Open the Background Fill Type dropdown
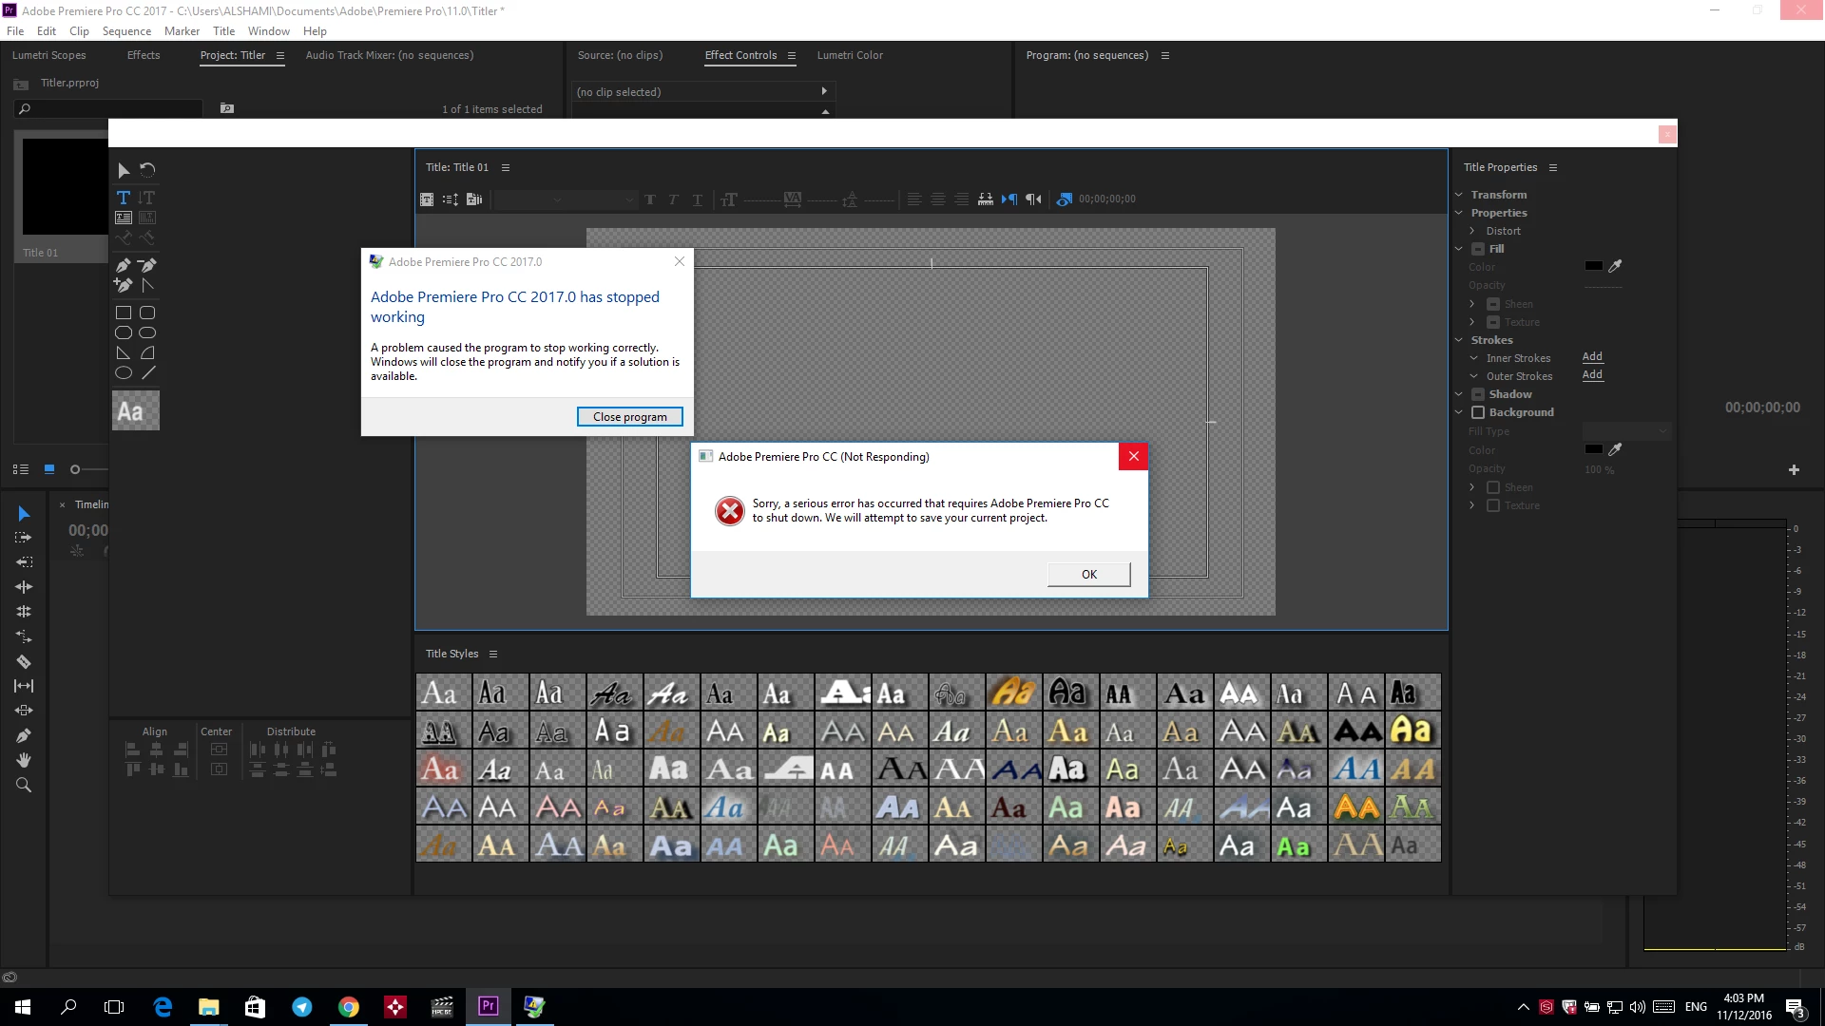The height and width of the screenshot is (1026, 1825). 1626,431
